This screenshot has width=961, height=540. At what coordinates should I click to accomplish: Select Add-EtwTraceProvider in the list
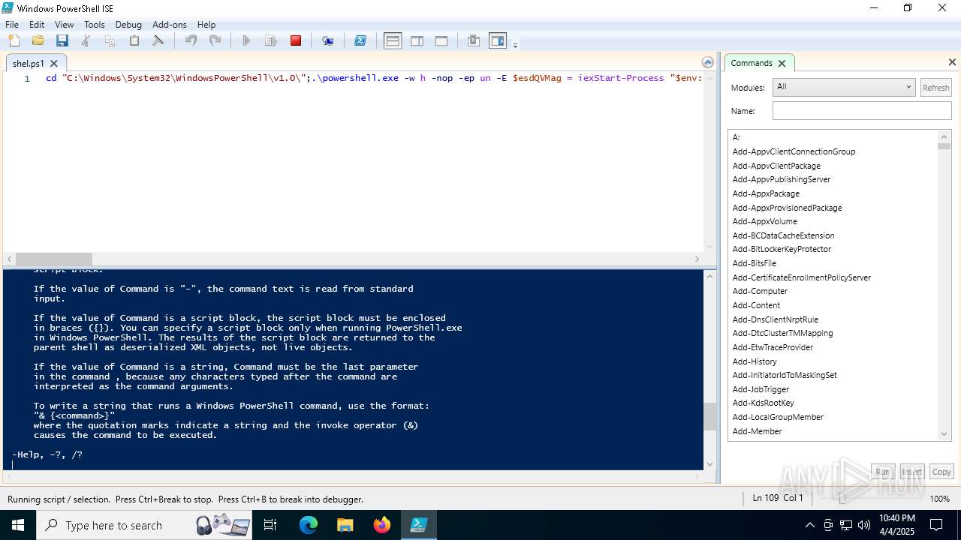773,347
